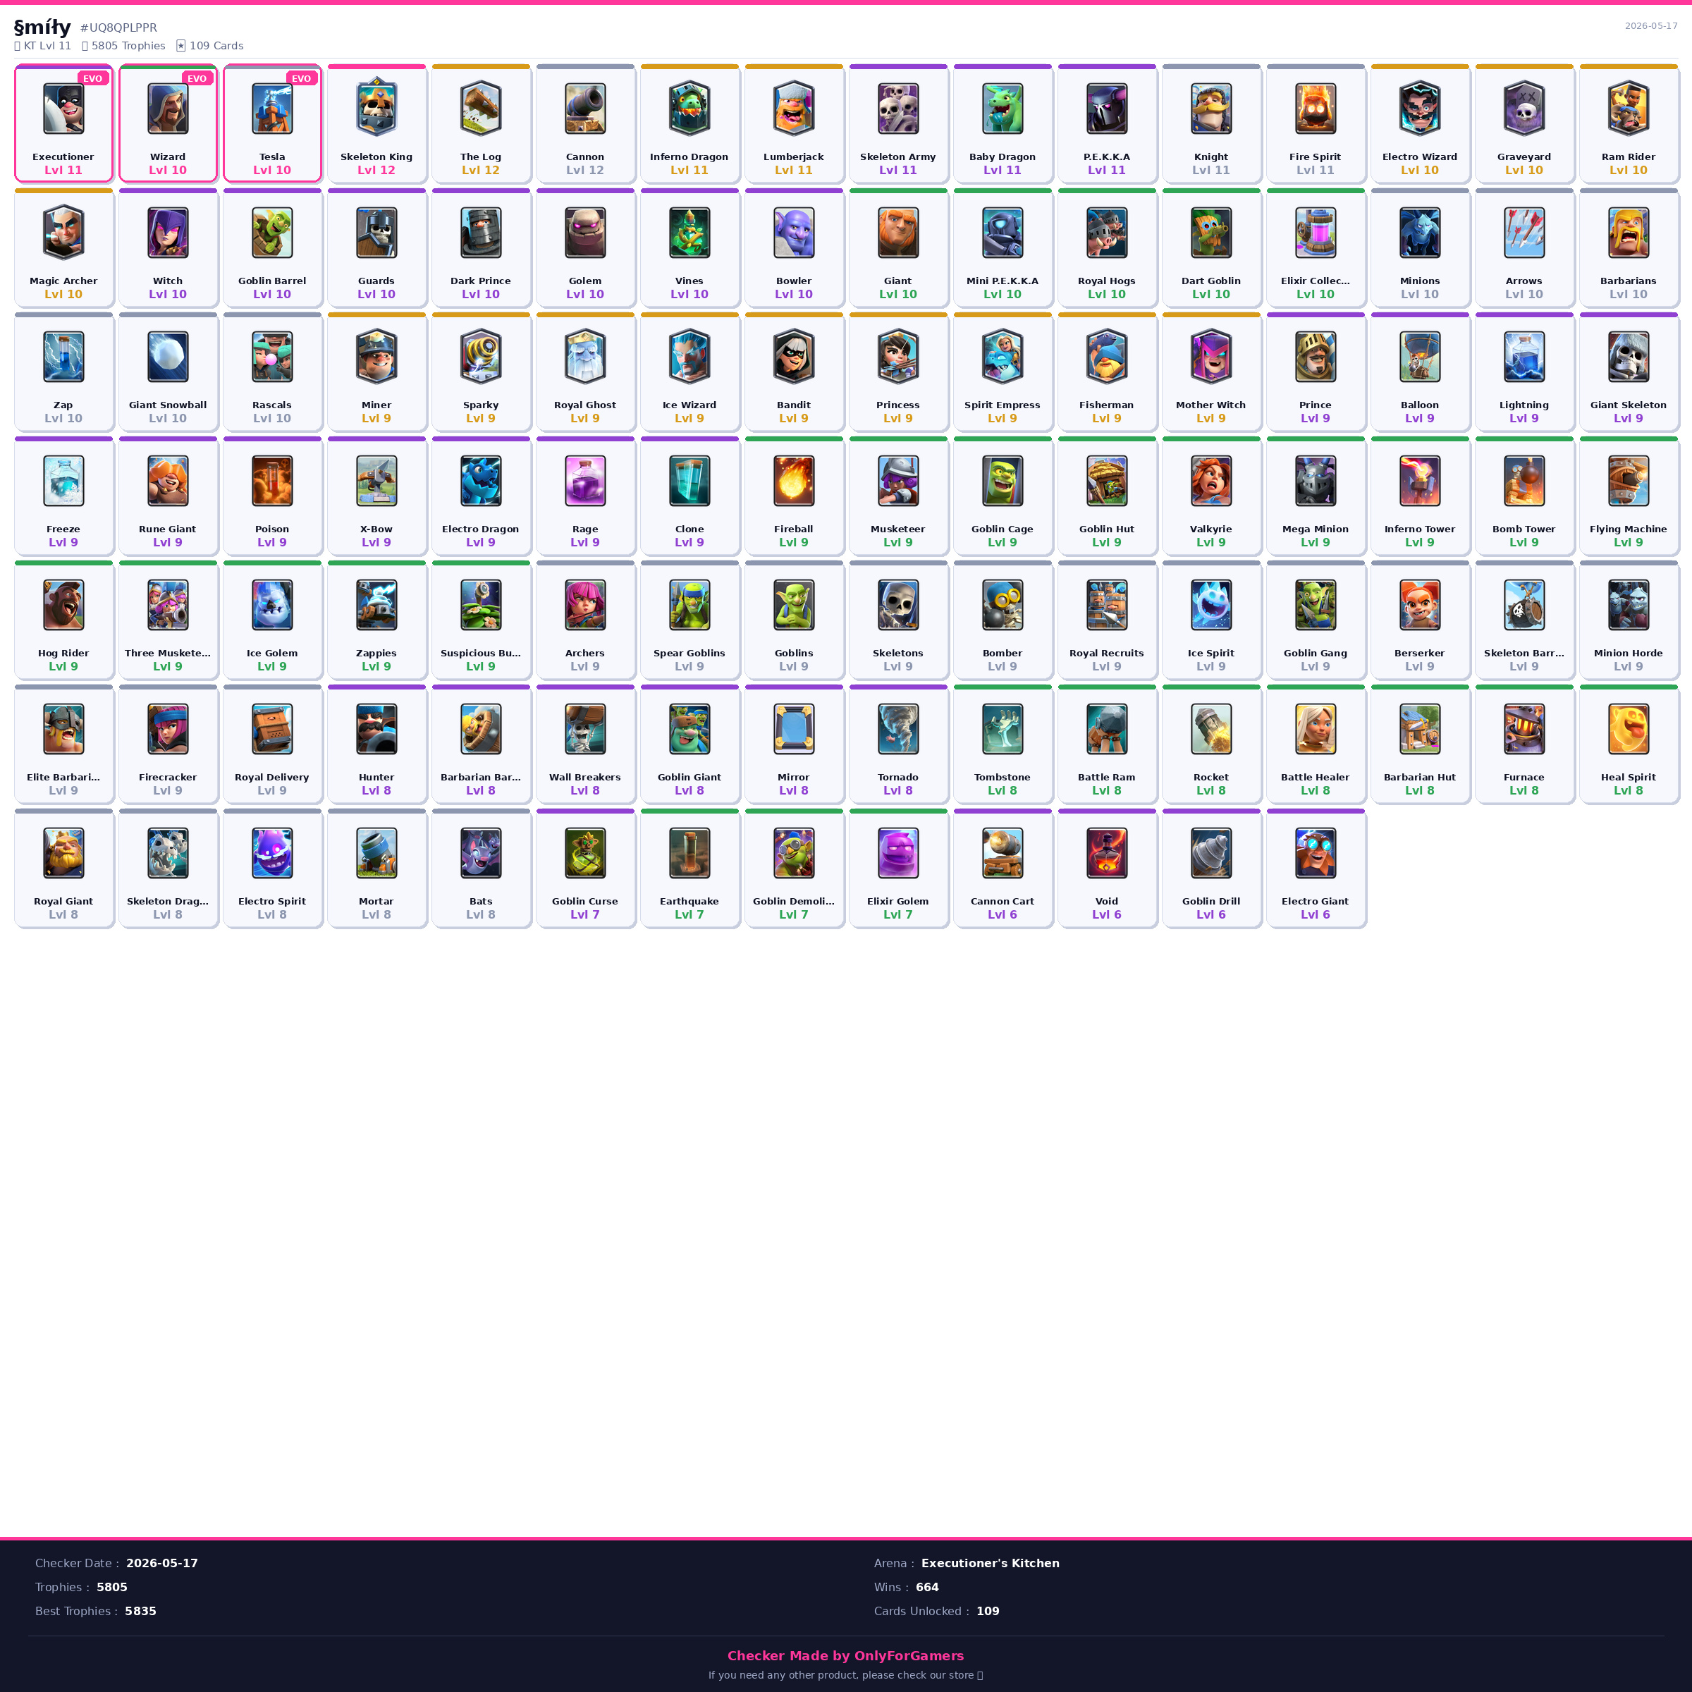Click the EVO badge on Tesla
1692x1692 pixels.
(x=301, y=79)
